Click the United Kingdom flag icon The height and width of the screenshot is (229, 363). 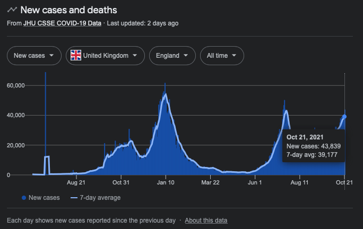pyautogui.click(x=76, y=55)
